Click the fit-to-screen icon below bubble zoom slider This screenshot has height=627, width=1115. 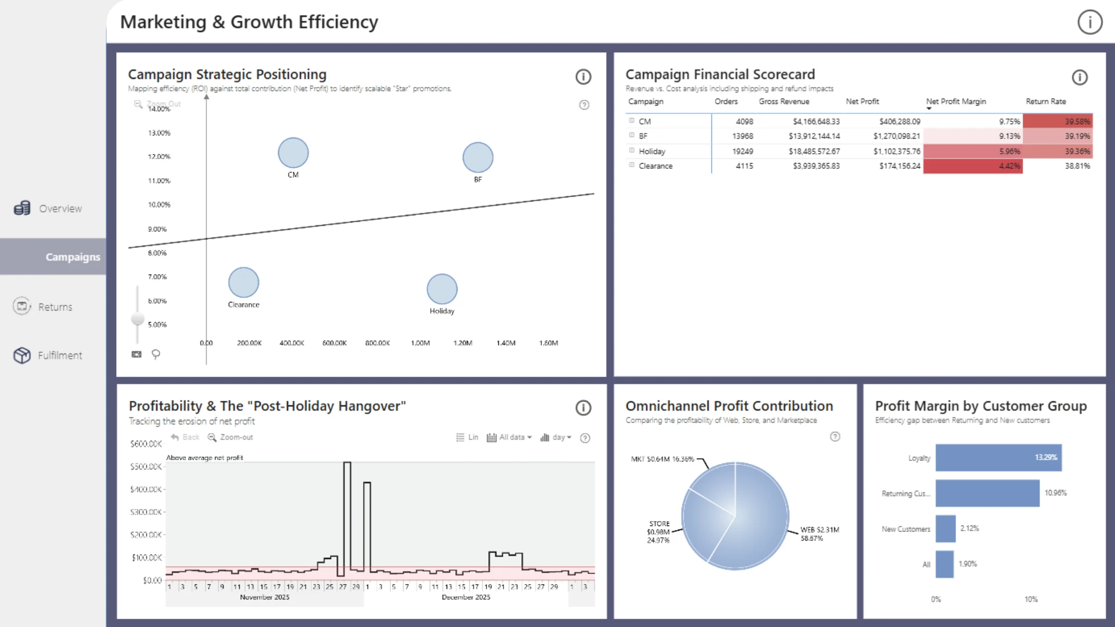[136, 354]
